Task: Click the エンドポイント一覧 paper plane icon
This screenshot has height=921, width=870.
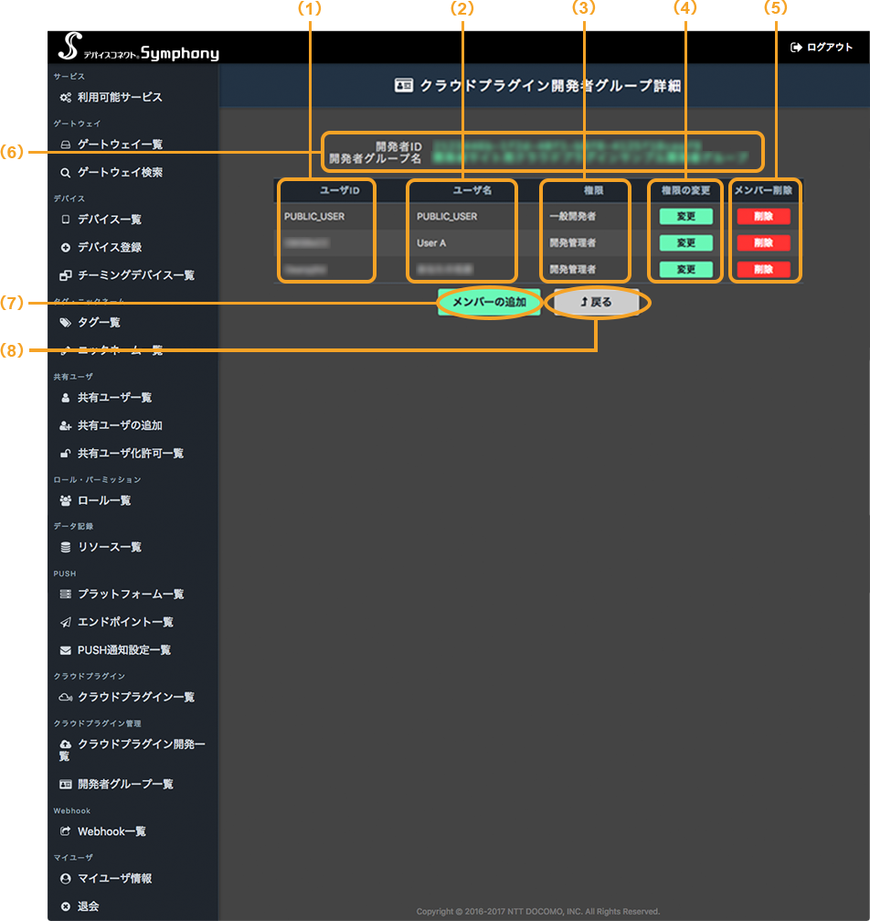Action: pyautogui.click(x=66, y=622)
